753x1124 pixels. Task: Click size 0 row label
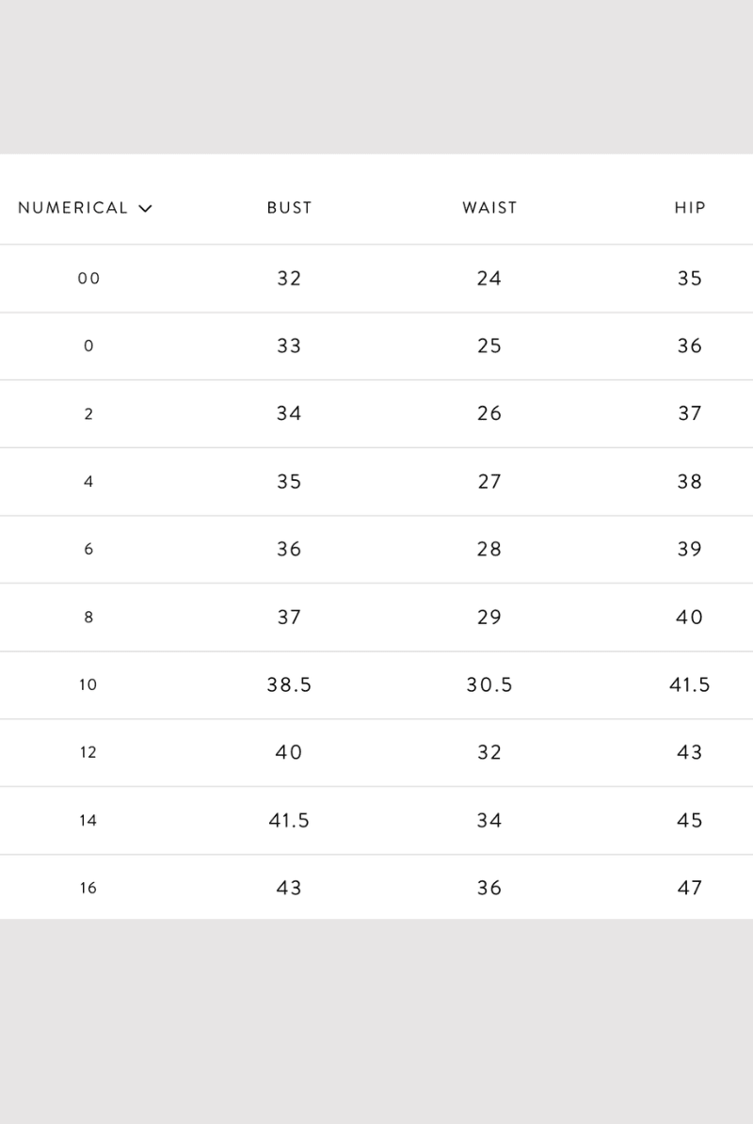pos(88,346)
